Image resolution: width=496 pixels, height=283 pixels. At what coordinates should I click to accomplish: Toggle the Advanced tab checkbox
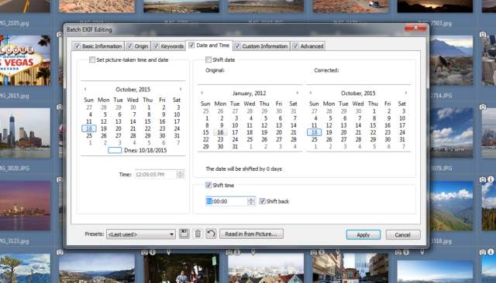click(295, 46)
